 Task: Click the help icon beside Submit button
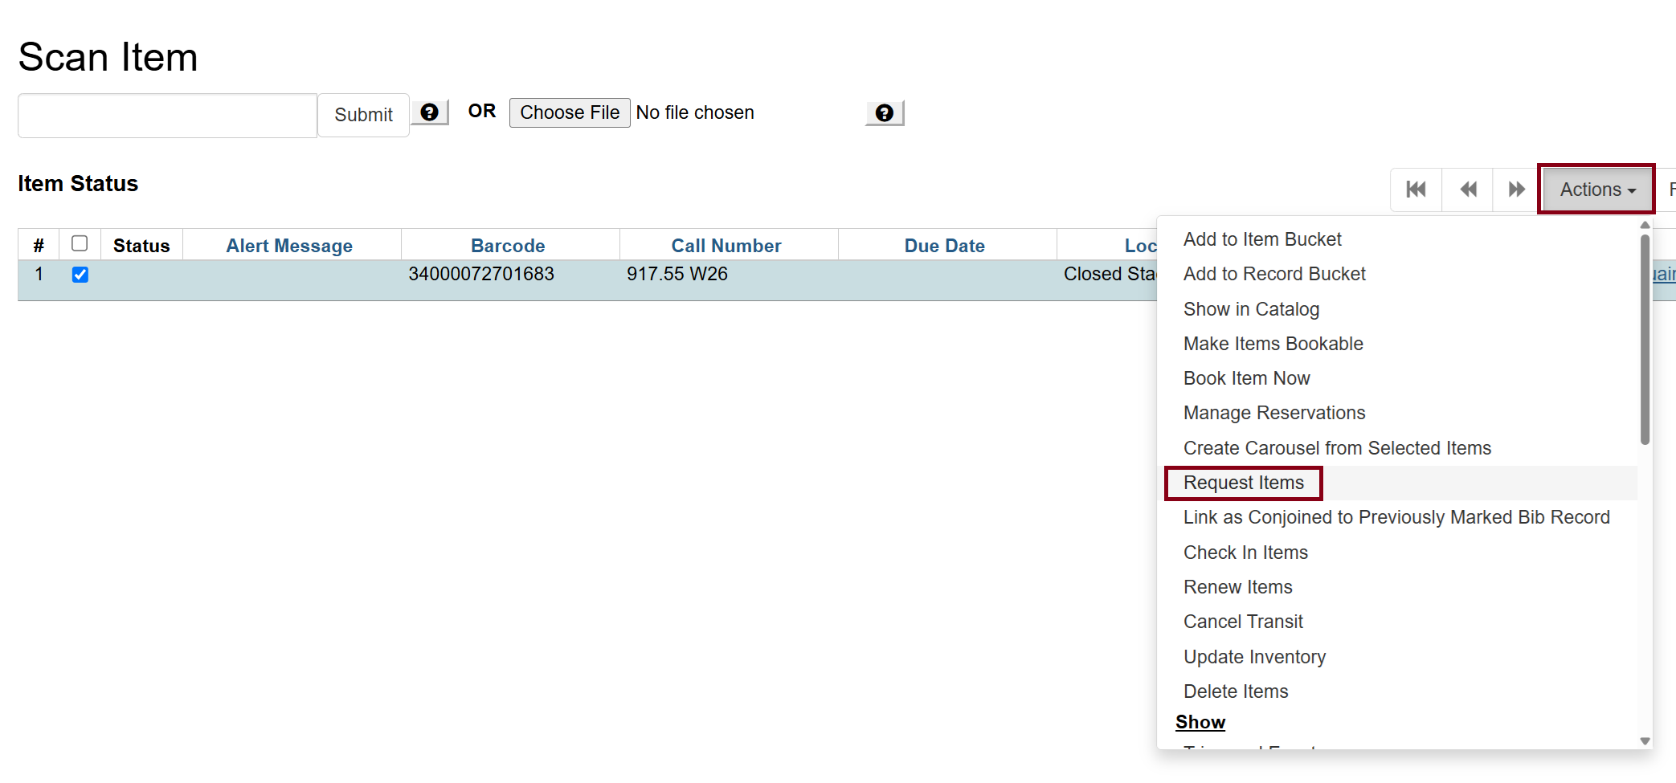coord(430,112)
